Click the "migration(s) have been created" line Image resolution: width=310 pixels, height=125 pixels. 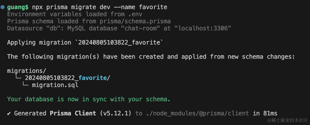tap(151, 57)
